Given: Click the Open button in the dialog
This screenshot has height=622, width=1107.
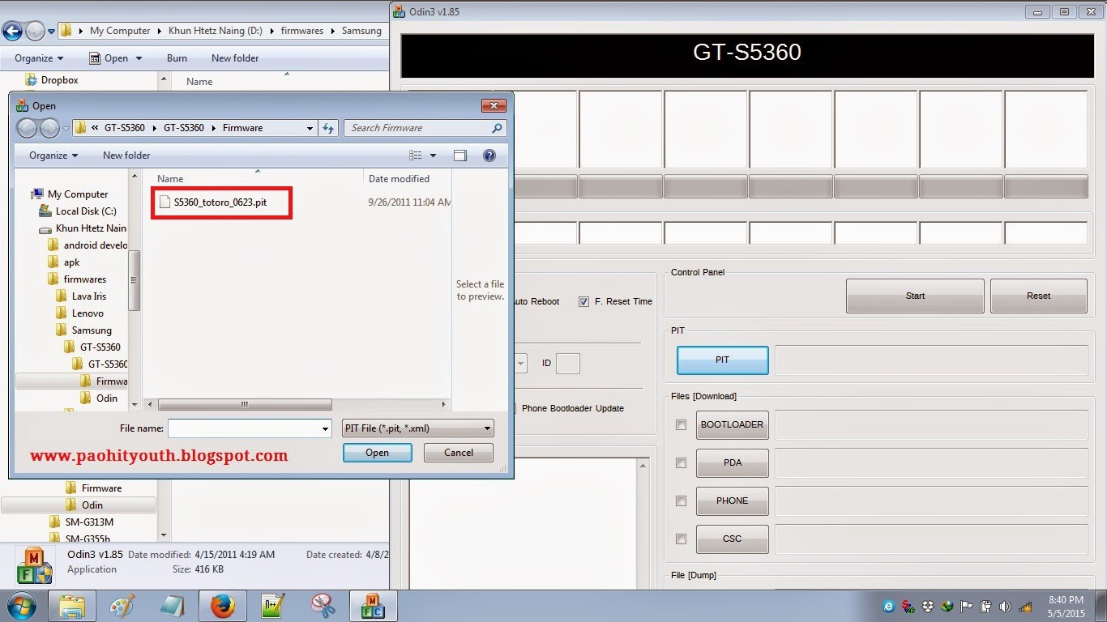Looking at the screenshot, I should [377, 453].
